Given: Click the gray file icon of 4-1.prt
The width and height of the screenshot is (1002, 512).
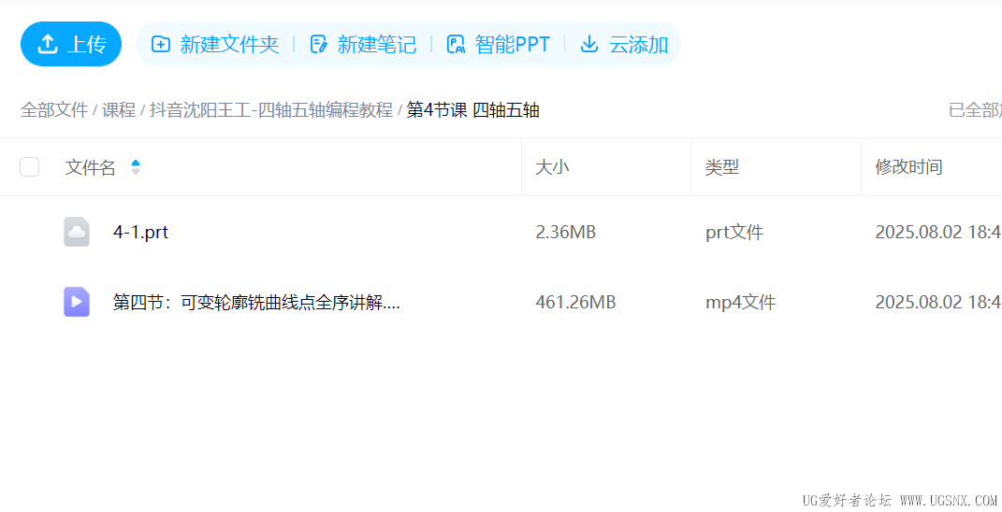Looking at the screenshot, I should point(77,232).
